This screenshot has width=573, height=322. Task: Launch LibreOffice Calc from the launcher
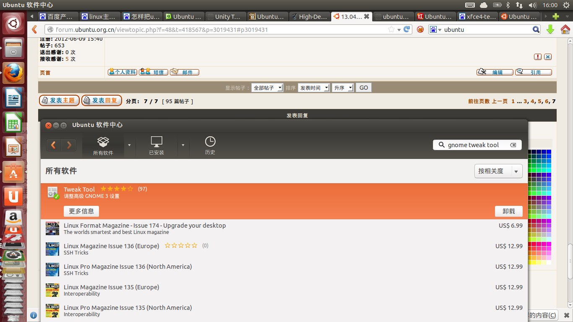[x=13, y=122]
